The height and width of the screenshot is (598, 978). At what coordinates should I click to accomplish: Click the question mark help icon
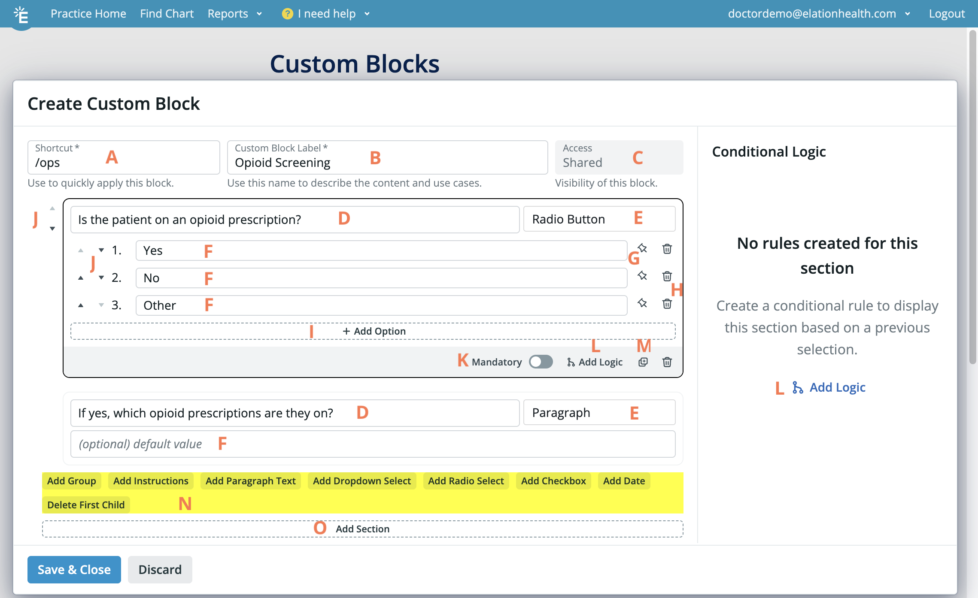[x=287, y=13]
